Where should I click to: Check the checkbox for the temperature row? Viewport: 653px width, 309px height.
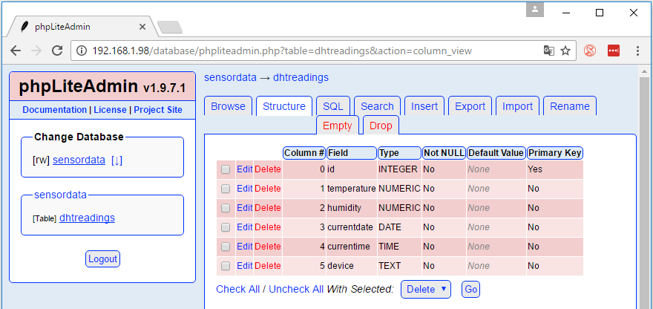pyautogui.click(x=226, y=189)
